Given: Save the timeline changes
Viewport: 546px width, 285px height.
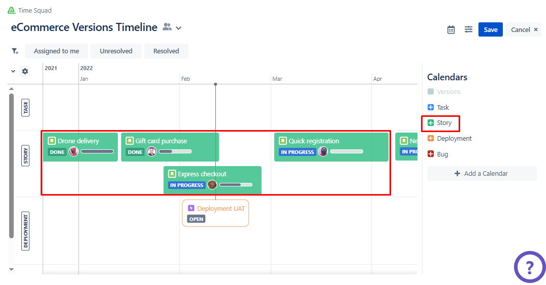Looking at the screenshot, I should click(x=490, y=29).
